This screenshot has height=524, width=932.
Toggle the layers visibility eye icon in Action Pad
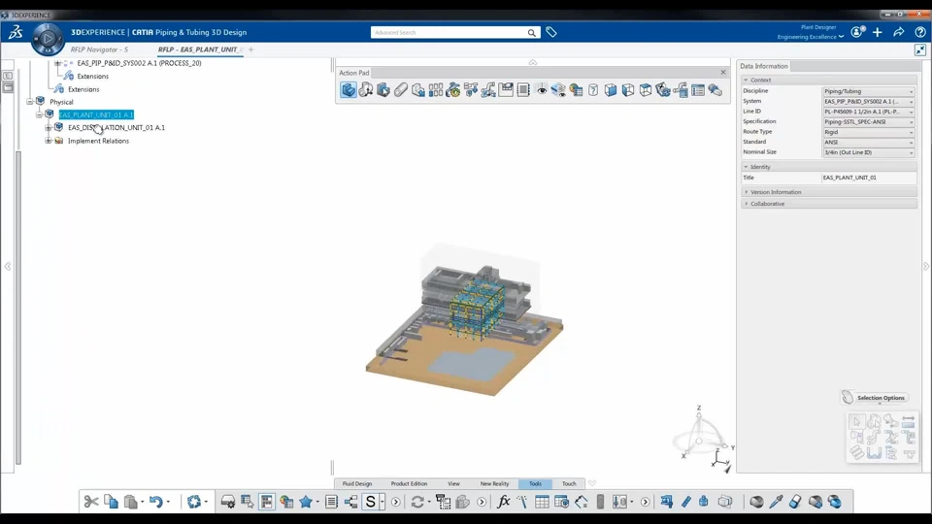point(558,89)
